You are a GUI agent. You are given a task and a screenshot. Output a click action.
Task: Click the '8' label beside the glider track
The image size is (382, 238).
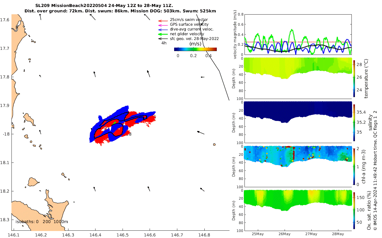[130, 134]
